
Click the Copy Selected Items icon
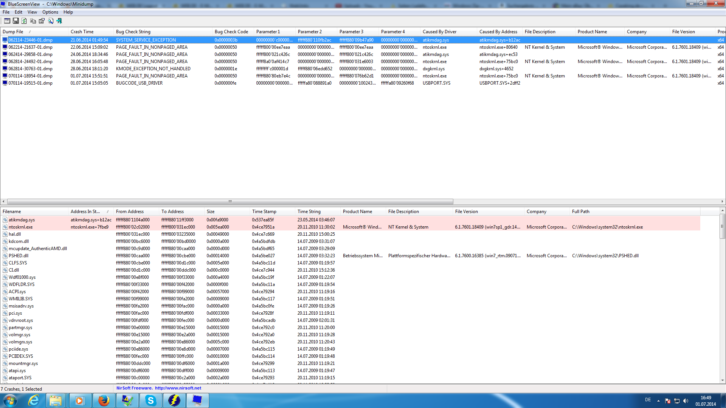33,21
